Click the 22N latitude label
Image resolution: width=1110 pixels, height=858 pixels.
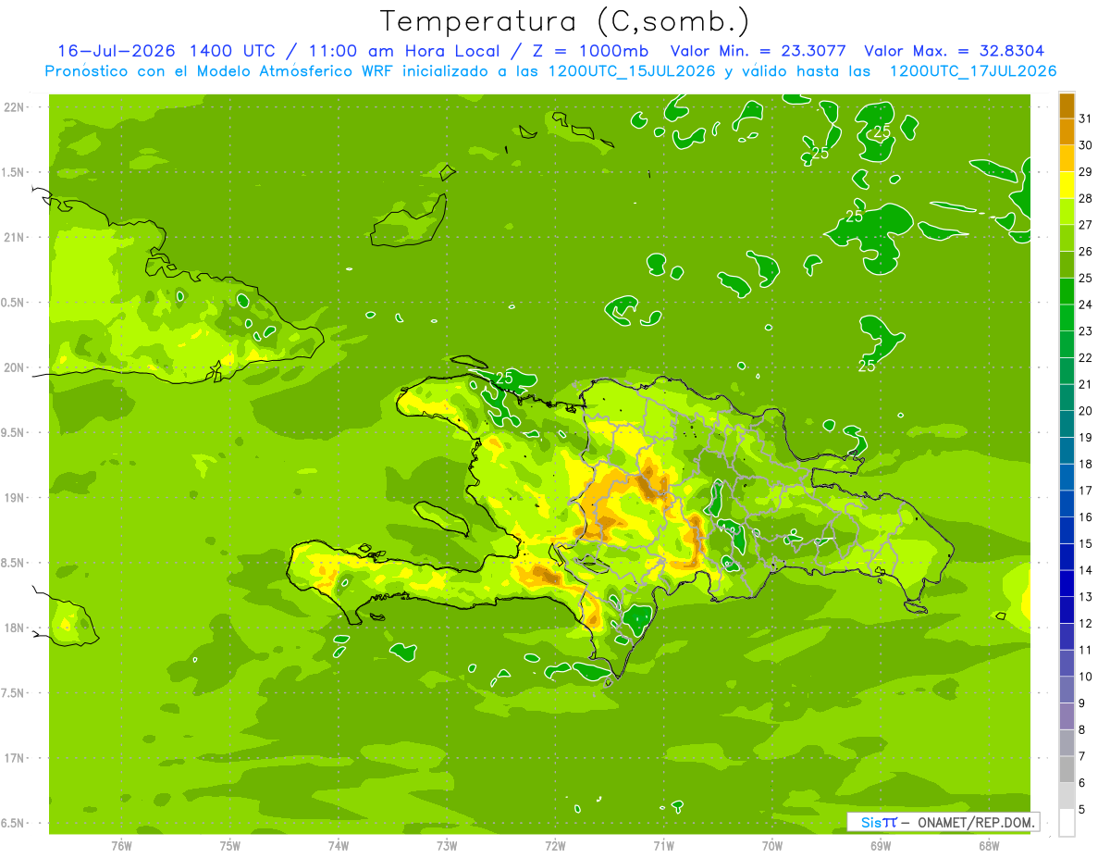16,107
